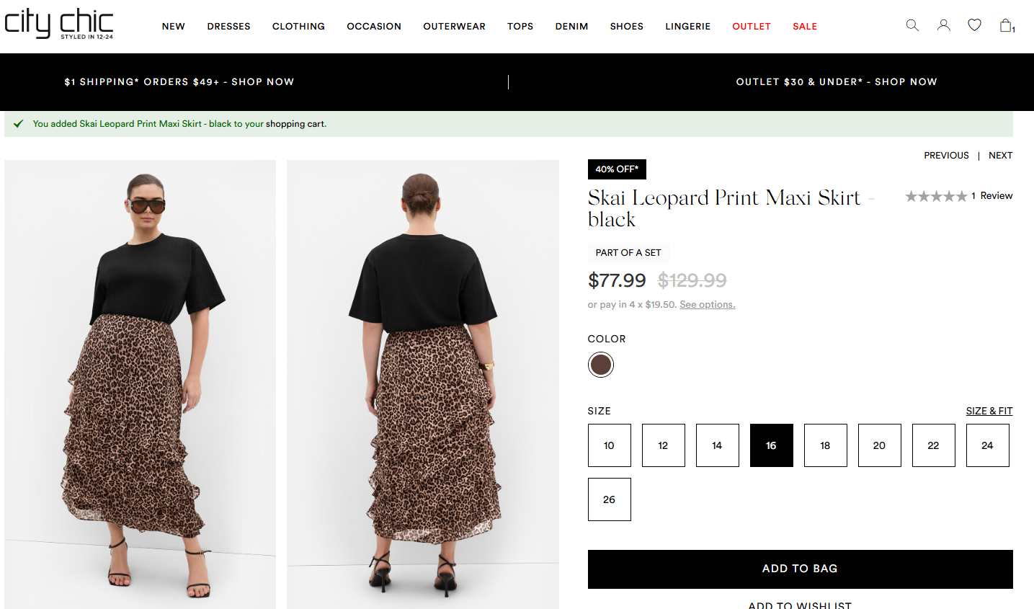Go to the Next product link
Image resolution: width=1034 pixels, height=609 pixels.
1000,156
